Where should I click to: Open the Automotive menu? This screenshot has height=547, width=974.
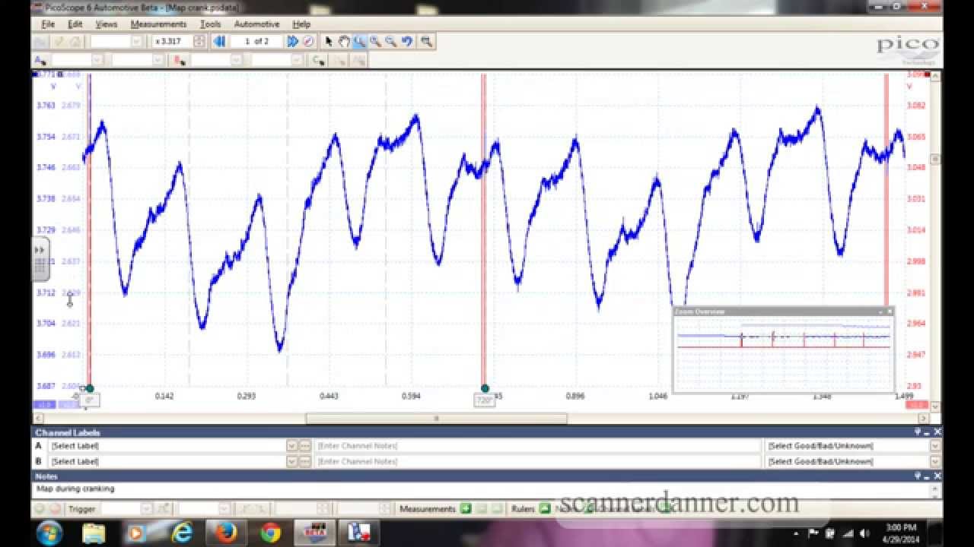(x=256, y=24)
